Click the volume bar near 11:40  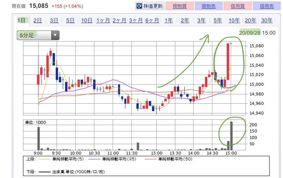point(138,146)
